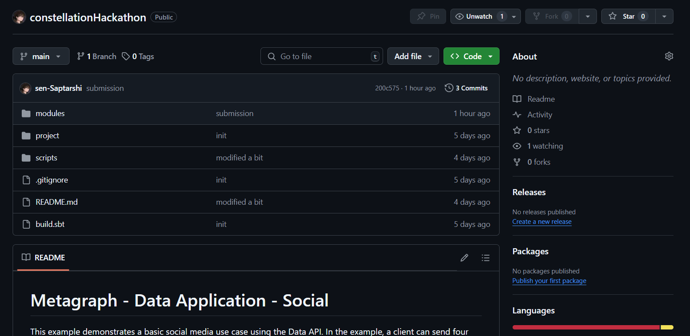The image size is (690, 336).
Task: Click the commit author avatar next to sen-Saptarshi
Action: tap(25, 88)
